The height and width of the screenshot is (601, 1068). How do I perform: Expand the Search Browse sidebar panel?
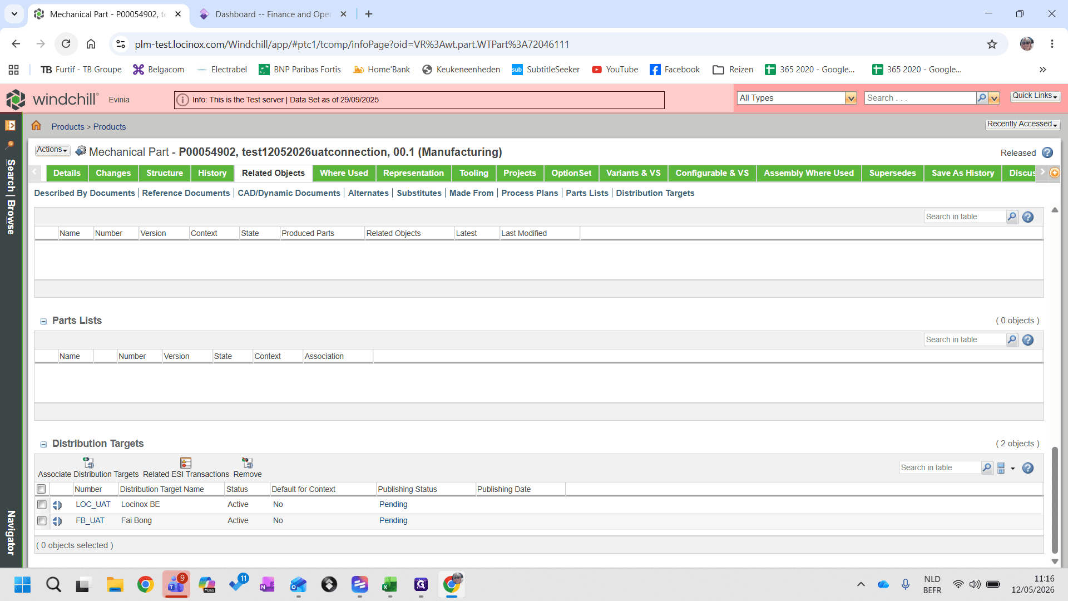pyautogui.click(x=10, y=125)
